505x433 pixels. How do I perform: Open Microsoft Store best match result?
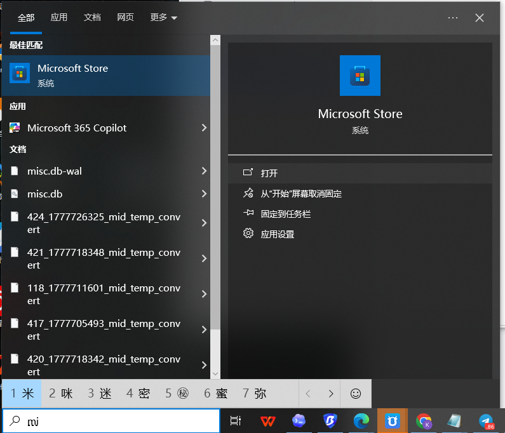pos(106,76)
